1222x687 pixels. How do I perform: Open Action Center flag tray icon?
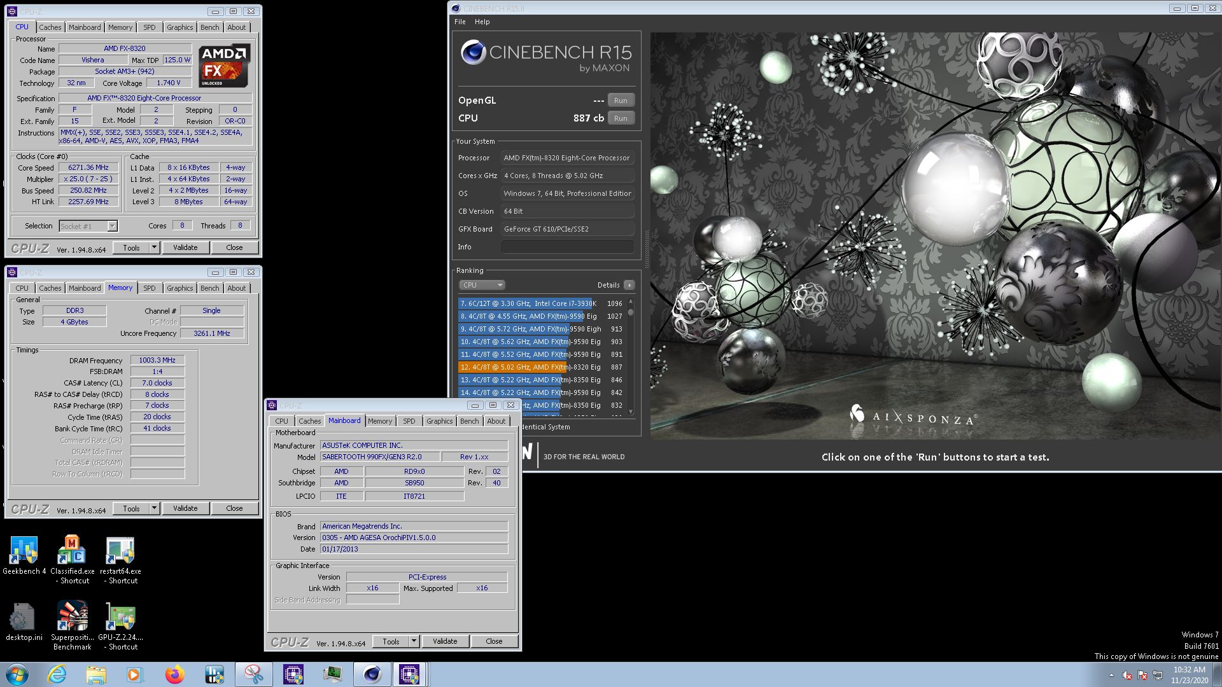pos(1142,676)
